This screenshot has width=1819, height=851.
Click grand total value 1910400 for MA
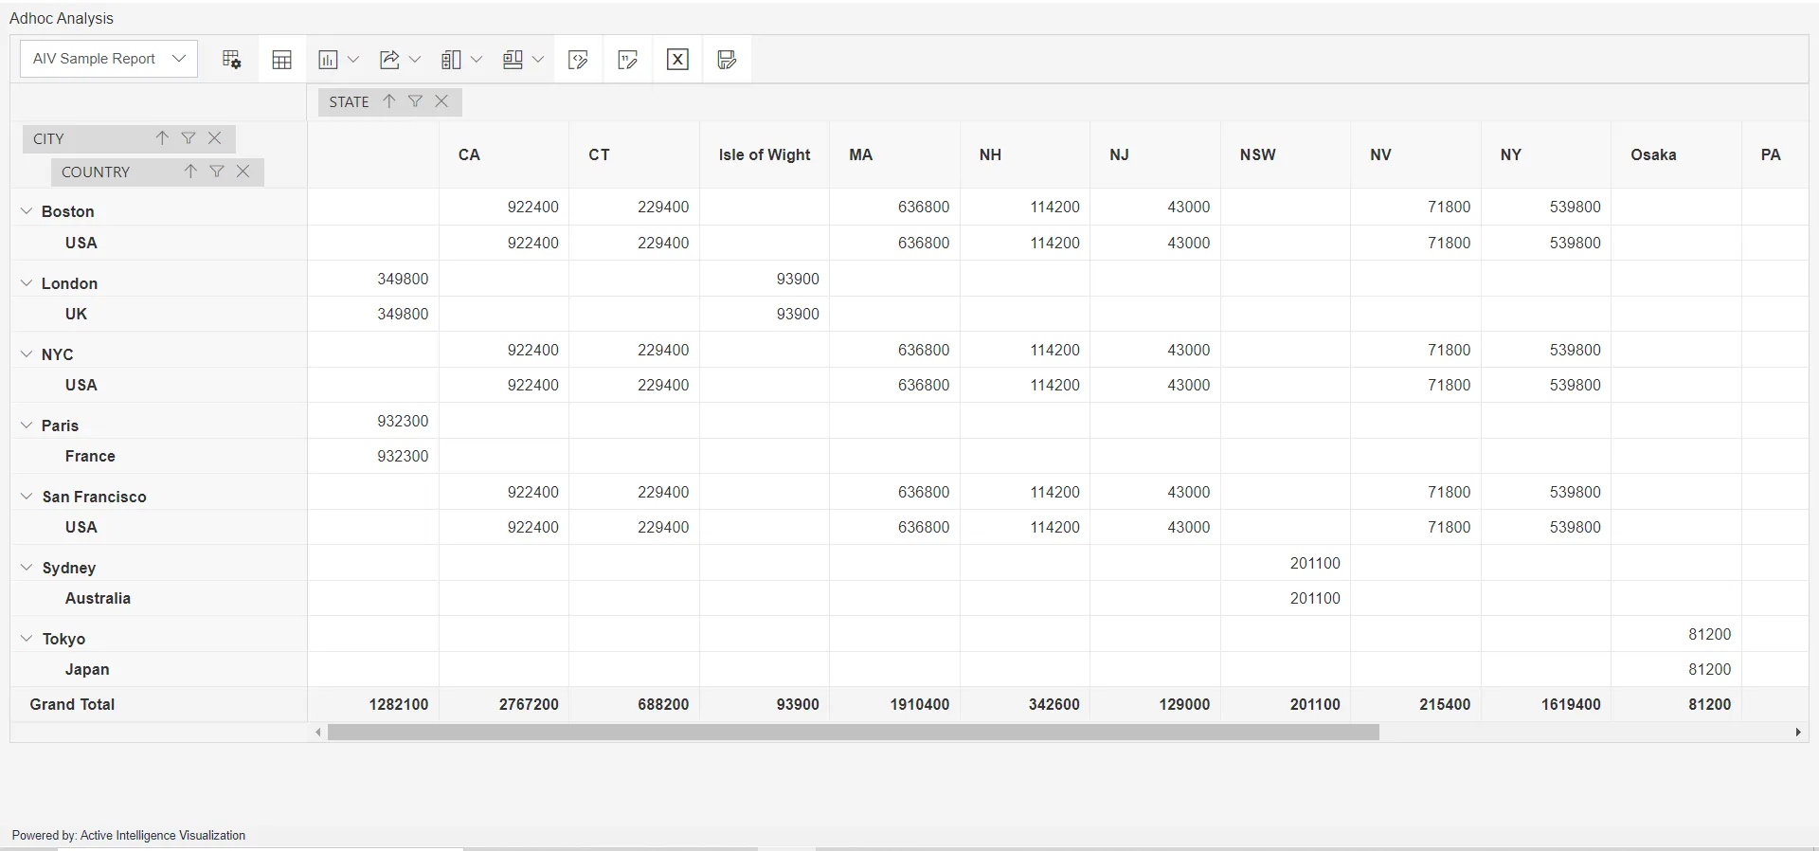tap(920, 704)
